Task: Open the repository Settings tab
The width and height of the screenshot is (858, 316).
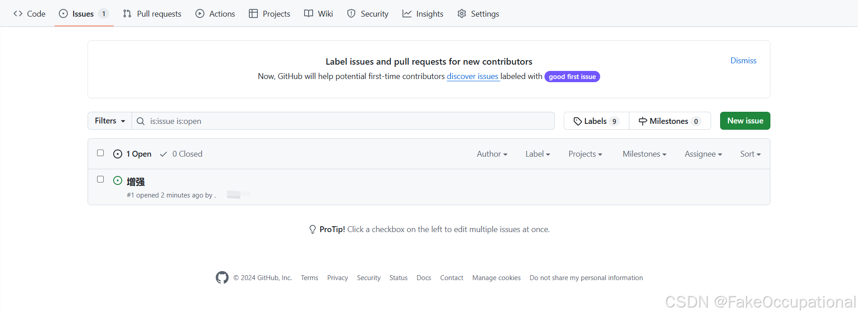Action: (478, 13)
